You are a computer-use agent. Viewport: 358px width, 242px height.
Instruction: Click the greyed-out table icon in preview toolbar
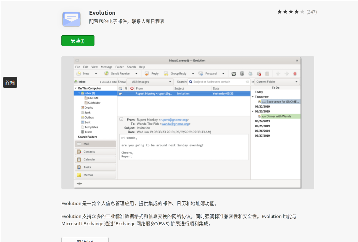point(267,74)
